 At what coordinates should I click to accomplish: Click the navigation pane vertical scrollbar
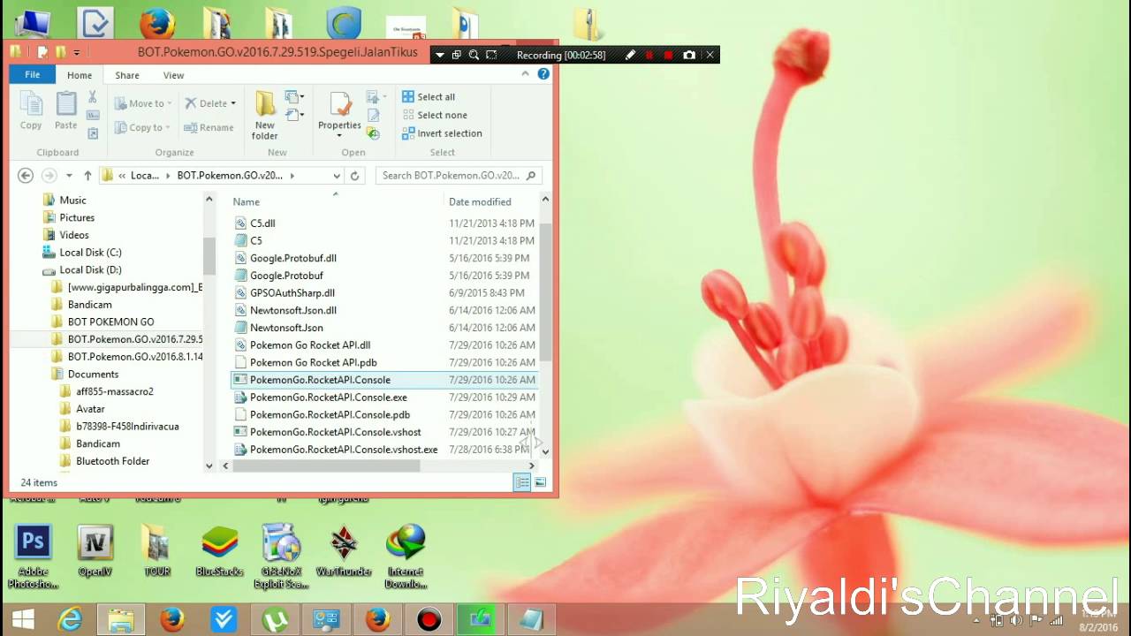click(209, 256)
